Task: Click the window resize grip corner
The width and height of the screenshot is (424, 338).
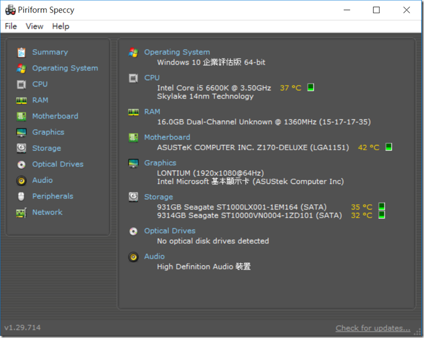Action: coord(418,332)
